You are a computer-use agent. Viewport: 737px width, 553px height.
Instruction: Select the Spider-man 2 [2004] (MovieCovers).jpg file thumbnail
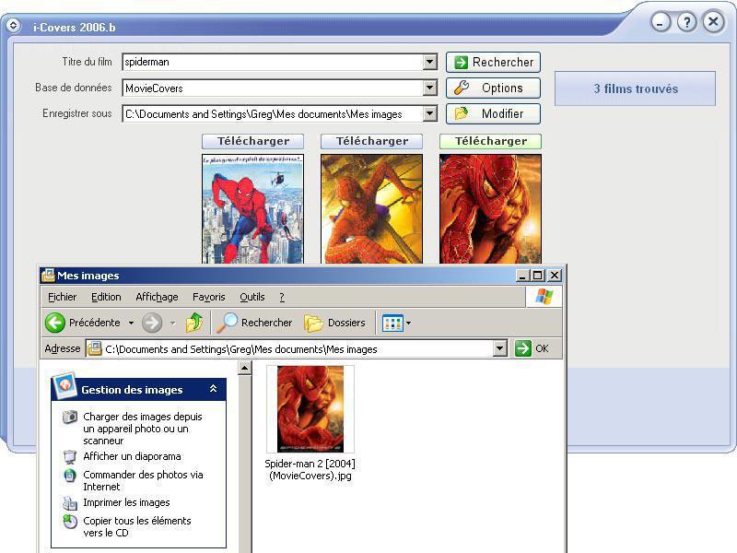[310, 409]
